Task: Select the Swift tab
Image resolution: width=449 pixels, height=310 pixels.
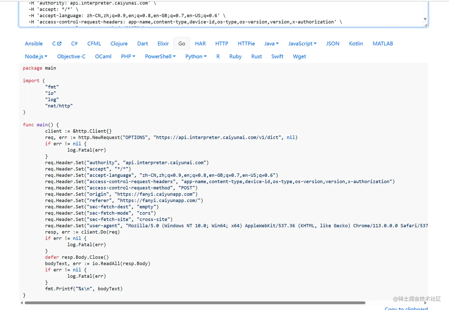Action: click(277, 56)
